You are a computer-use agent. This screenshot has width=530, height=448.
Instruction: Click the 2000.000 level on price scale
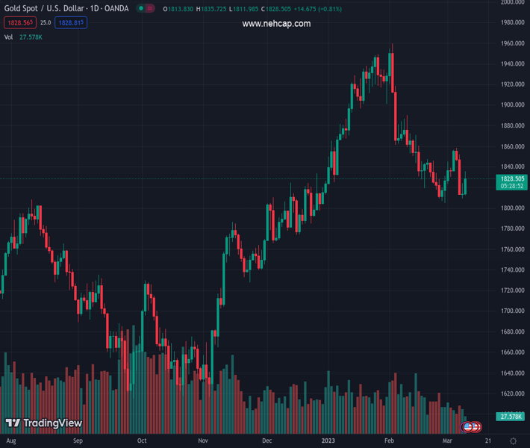click(x=512, y=3)
